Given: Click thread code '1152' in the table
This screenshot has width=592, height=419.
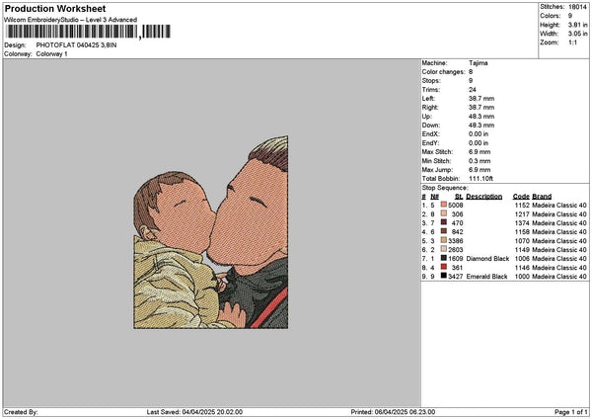Looking at the screenshot, I should pyautogui.click(x=522, y=206).
